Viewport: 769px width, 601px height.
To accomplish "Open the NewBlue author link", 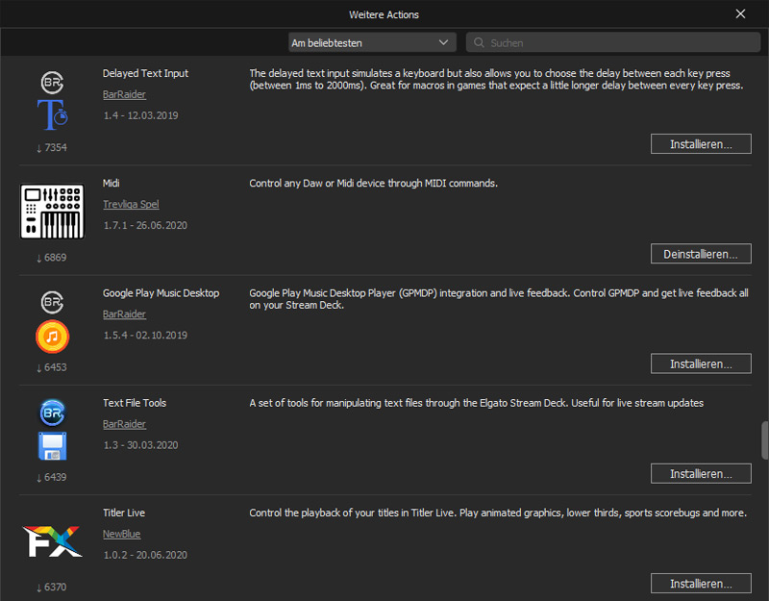I will tap(122, 534).
